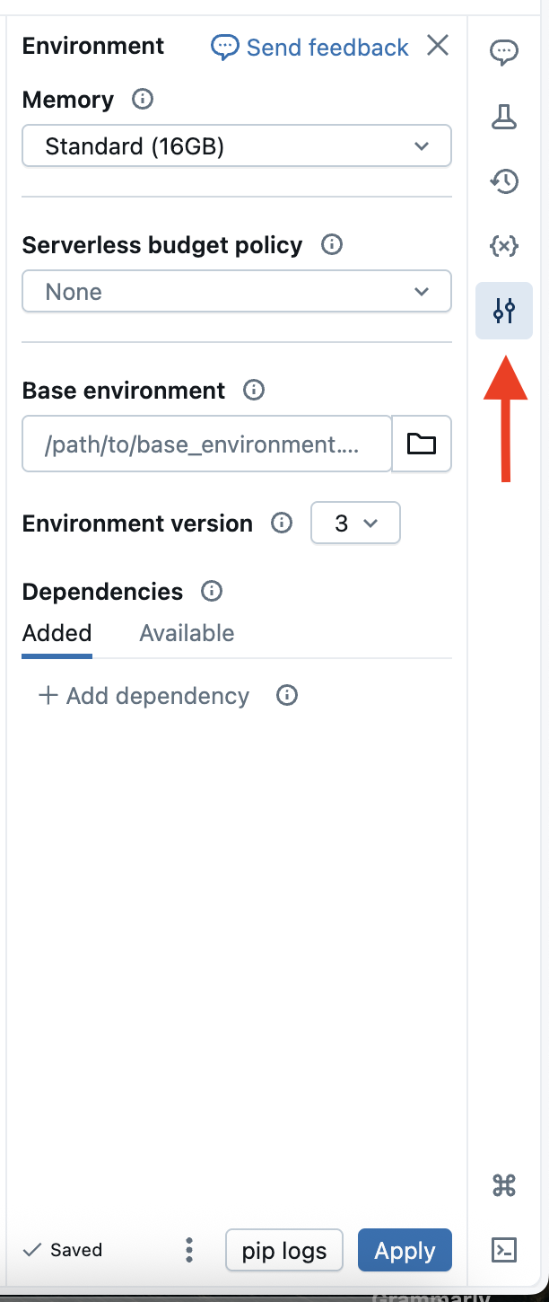Click the base environment path field
Image resolution: width=549 pixels, height=1302 pixels.
coord(206,443)
